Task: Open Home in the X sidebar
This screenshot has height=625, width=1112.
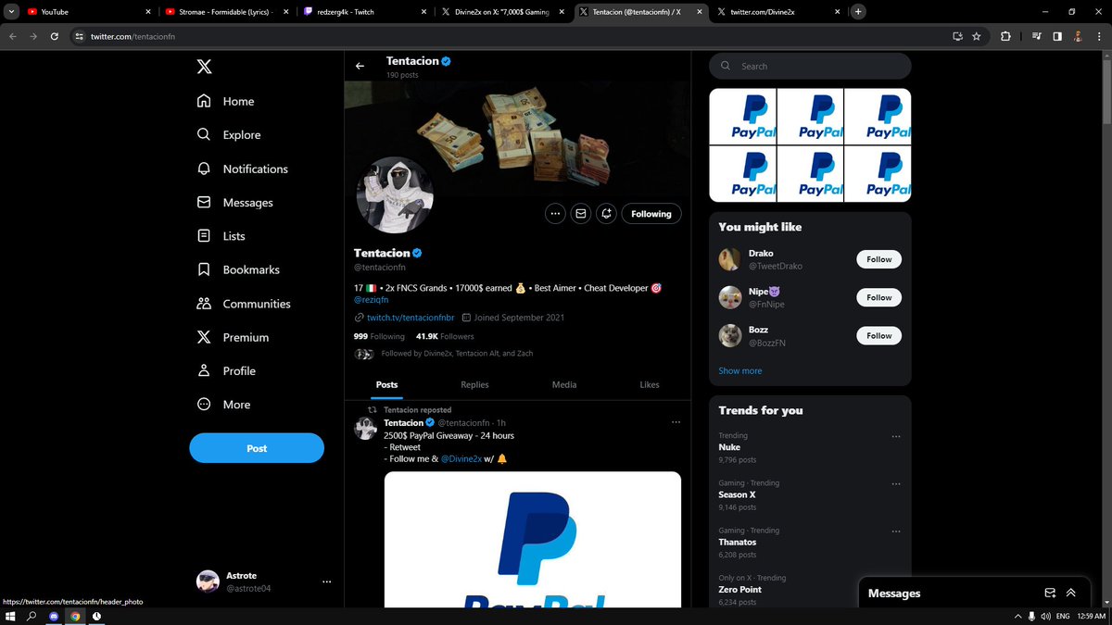Action: 225,101
